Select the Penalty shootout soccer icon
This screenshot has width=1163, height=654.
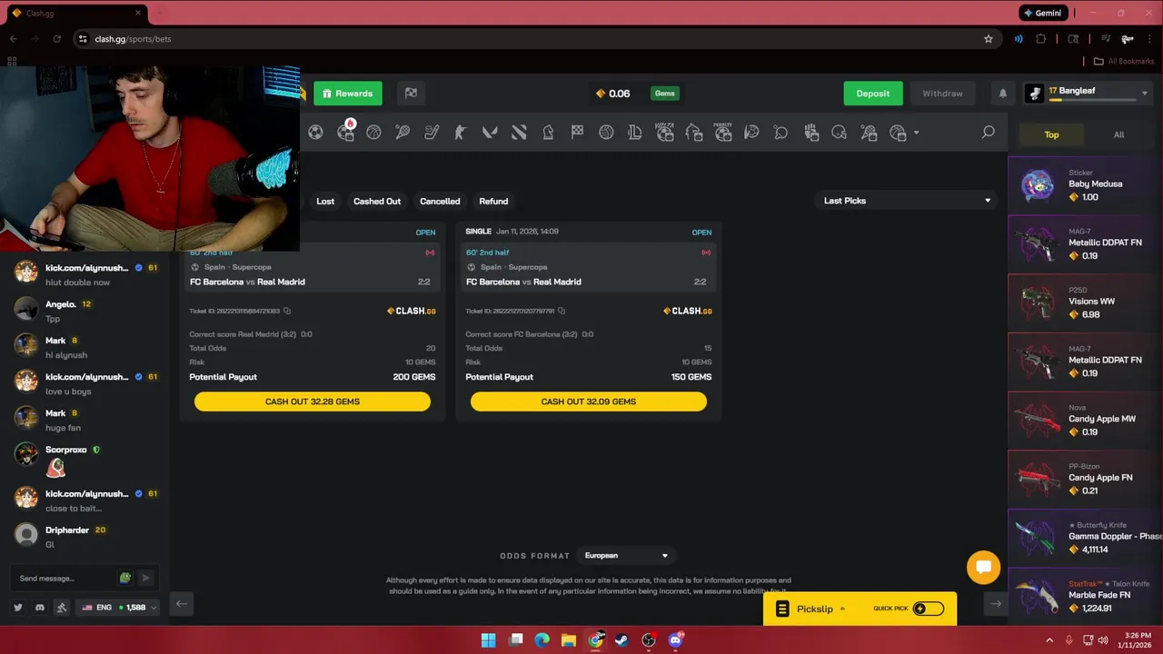723,133
